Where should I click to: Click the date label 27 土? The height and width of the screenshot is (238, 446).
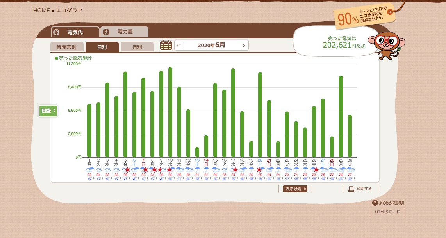point(323,162)
